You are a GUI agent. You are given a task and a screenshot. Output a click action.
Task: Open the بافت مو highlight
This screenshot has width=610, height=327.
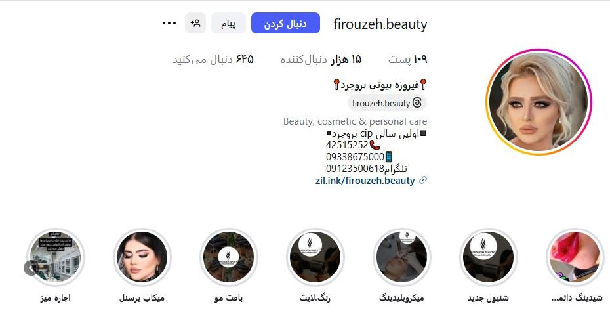(228, 257)
